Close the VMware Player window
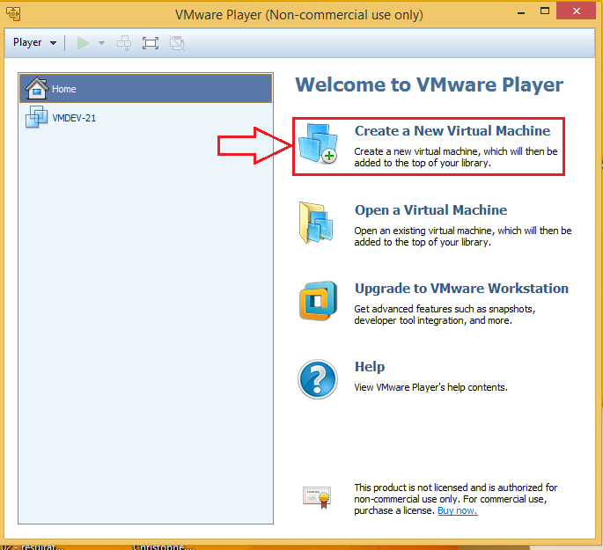 (x=576, y=11)
